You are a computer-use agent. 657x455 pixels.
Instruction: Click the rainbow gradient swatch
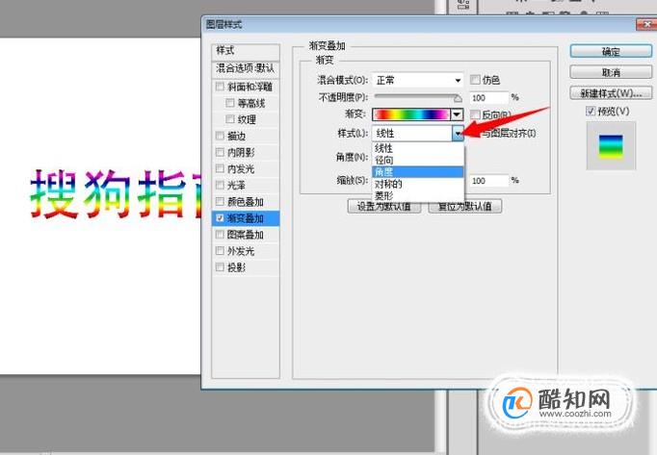(x=410, y=114)
